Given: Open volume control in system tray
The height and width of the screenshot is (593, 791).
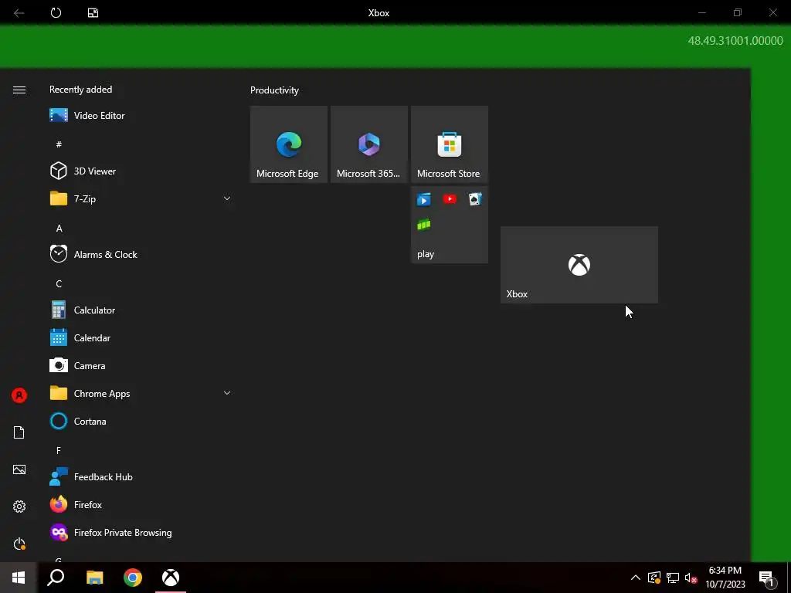Looking at the screenshot, I should tap(691, 578).
